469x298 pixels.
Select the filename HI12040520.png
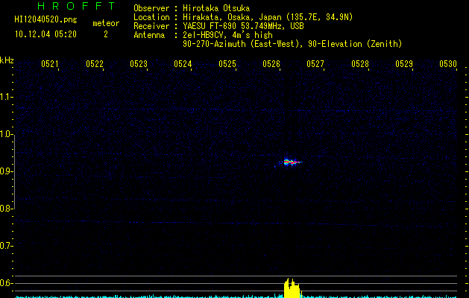pyautogui.click(x=45, y=19)
